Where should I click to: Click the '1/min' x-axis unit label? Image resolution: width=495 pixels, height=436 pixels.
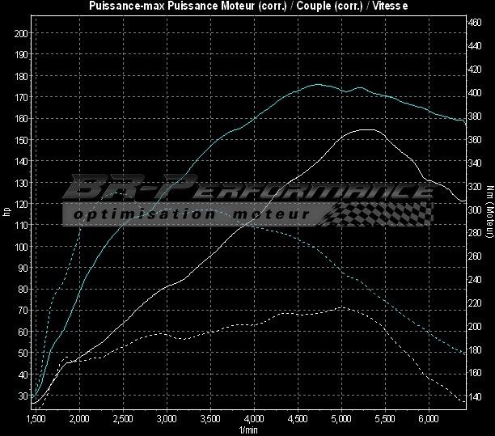247,429
